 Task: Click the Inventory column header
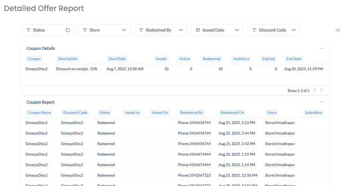[x=241, y=59]
